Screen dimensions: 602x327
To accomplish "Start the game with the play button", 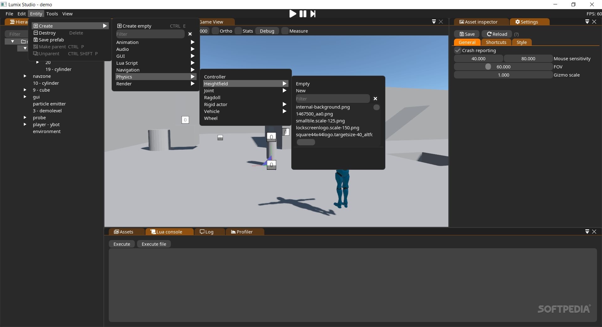I will (x=293, y=14).
